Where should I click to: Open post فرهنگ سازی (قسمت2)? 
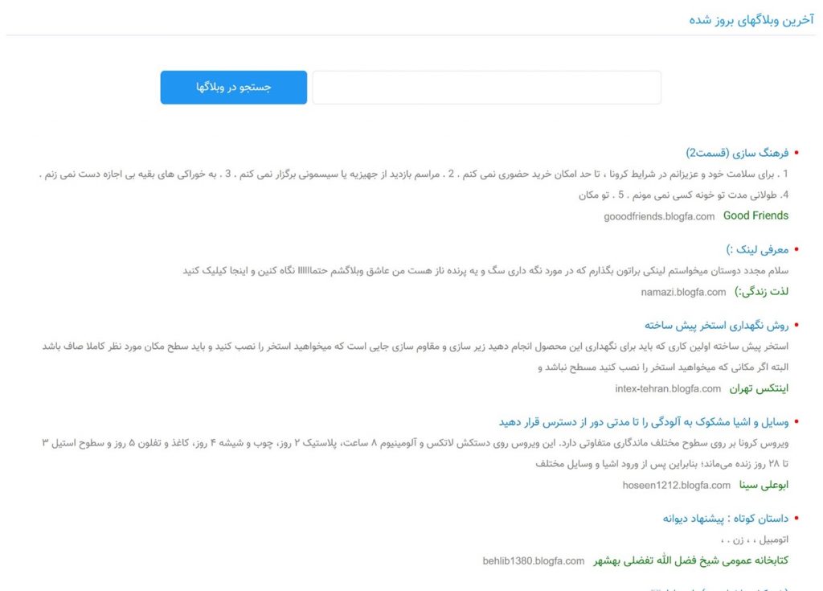(737, 153)
